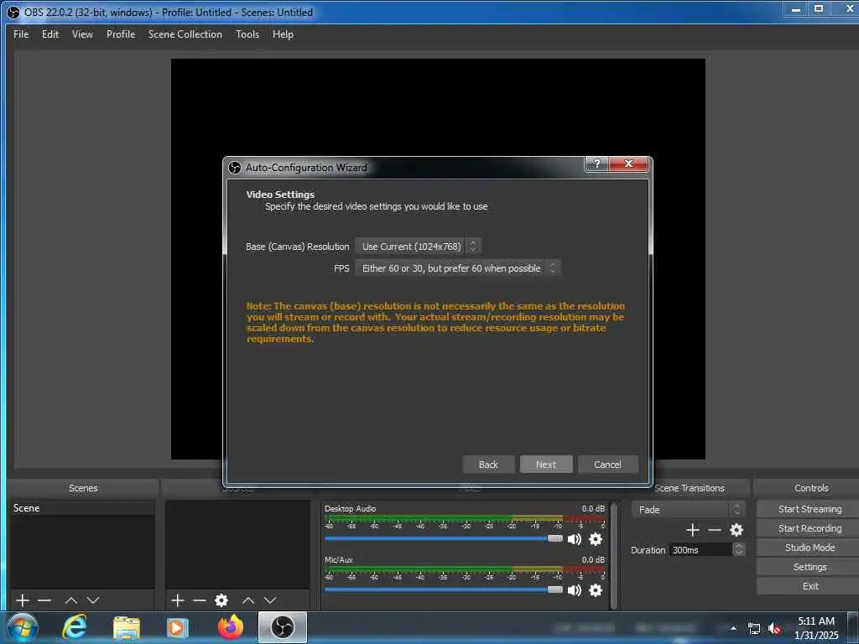859x644 pixels.
Task: Mute Mic/Aux speaker icon
Action: pos(574,589)
